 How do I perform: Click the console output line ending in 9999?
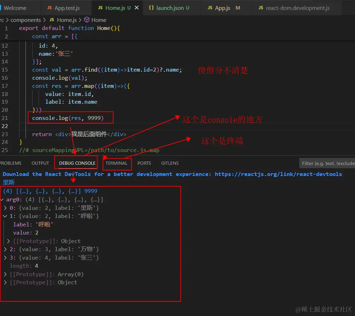point(50,191)
